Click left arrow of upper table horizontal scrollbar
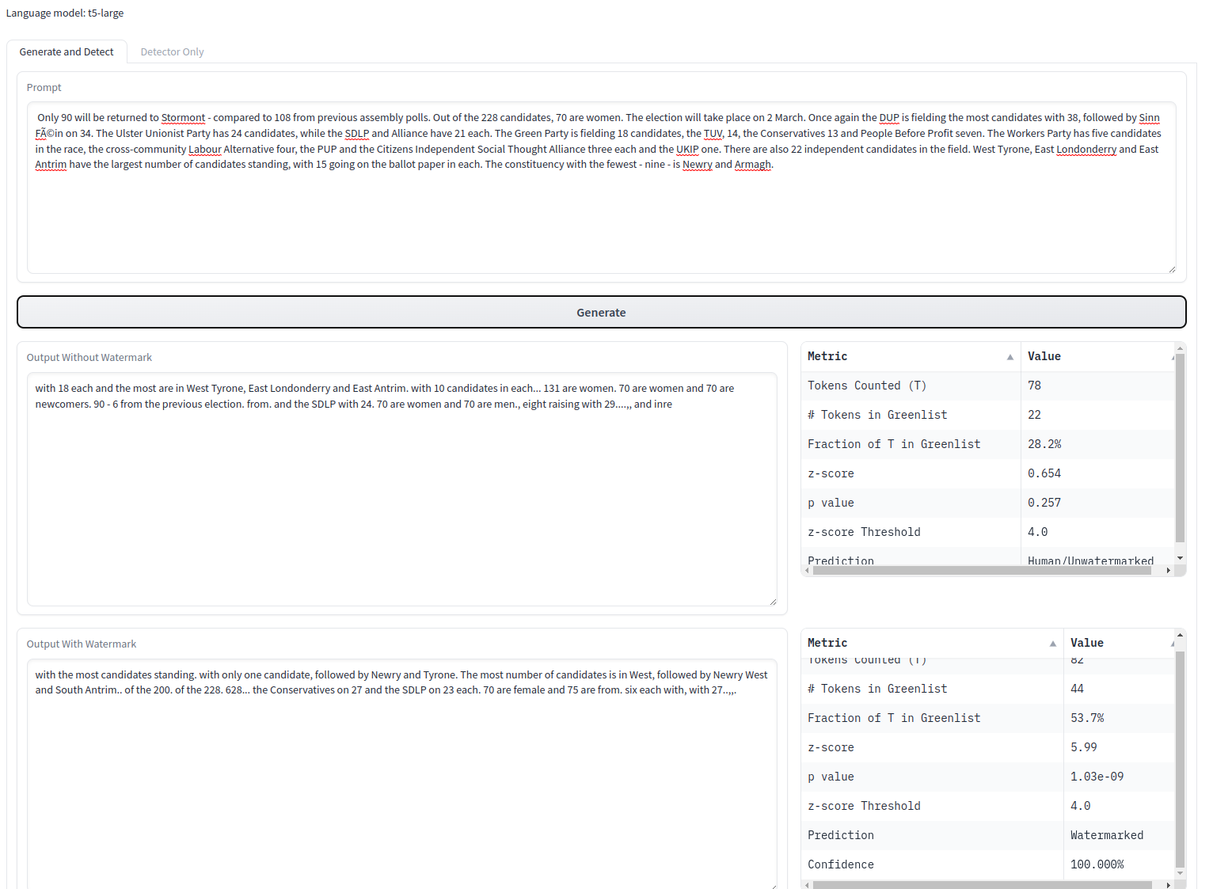1213x889 pixels. [807, 570]
